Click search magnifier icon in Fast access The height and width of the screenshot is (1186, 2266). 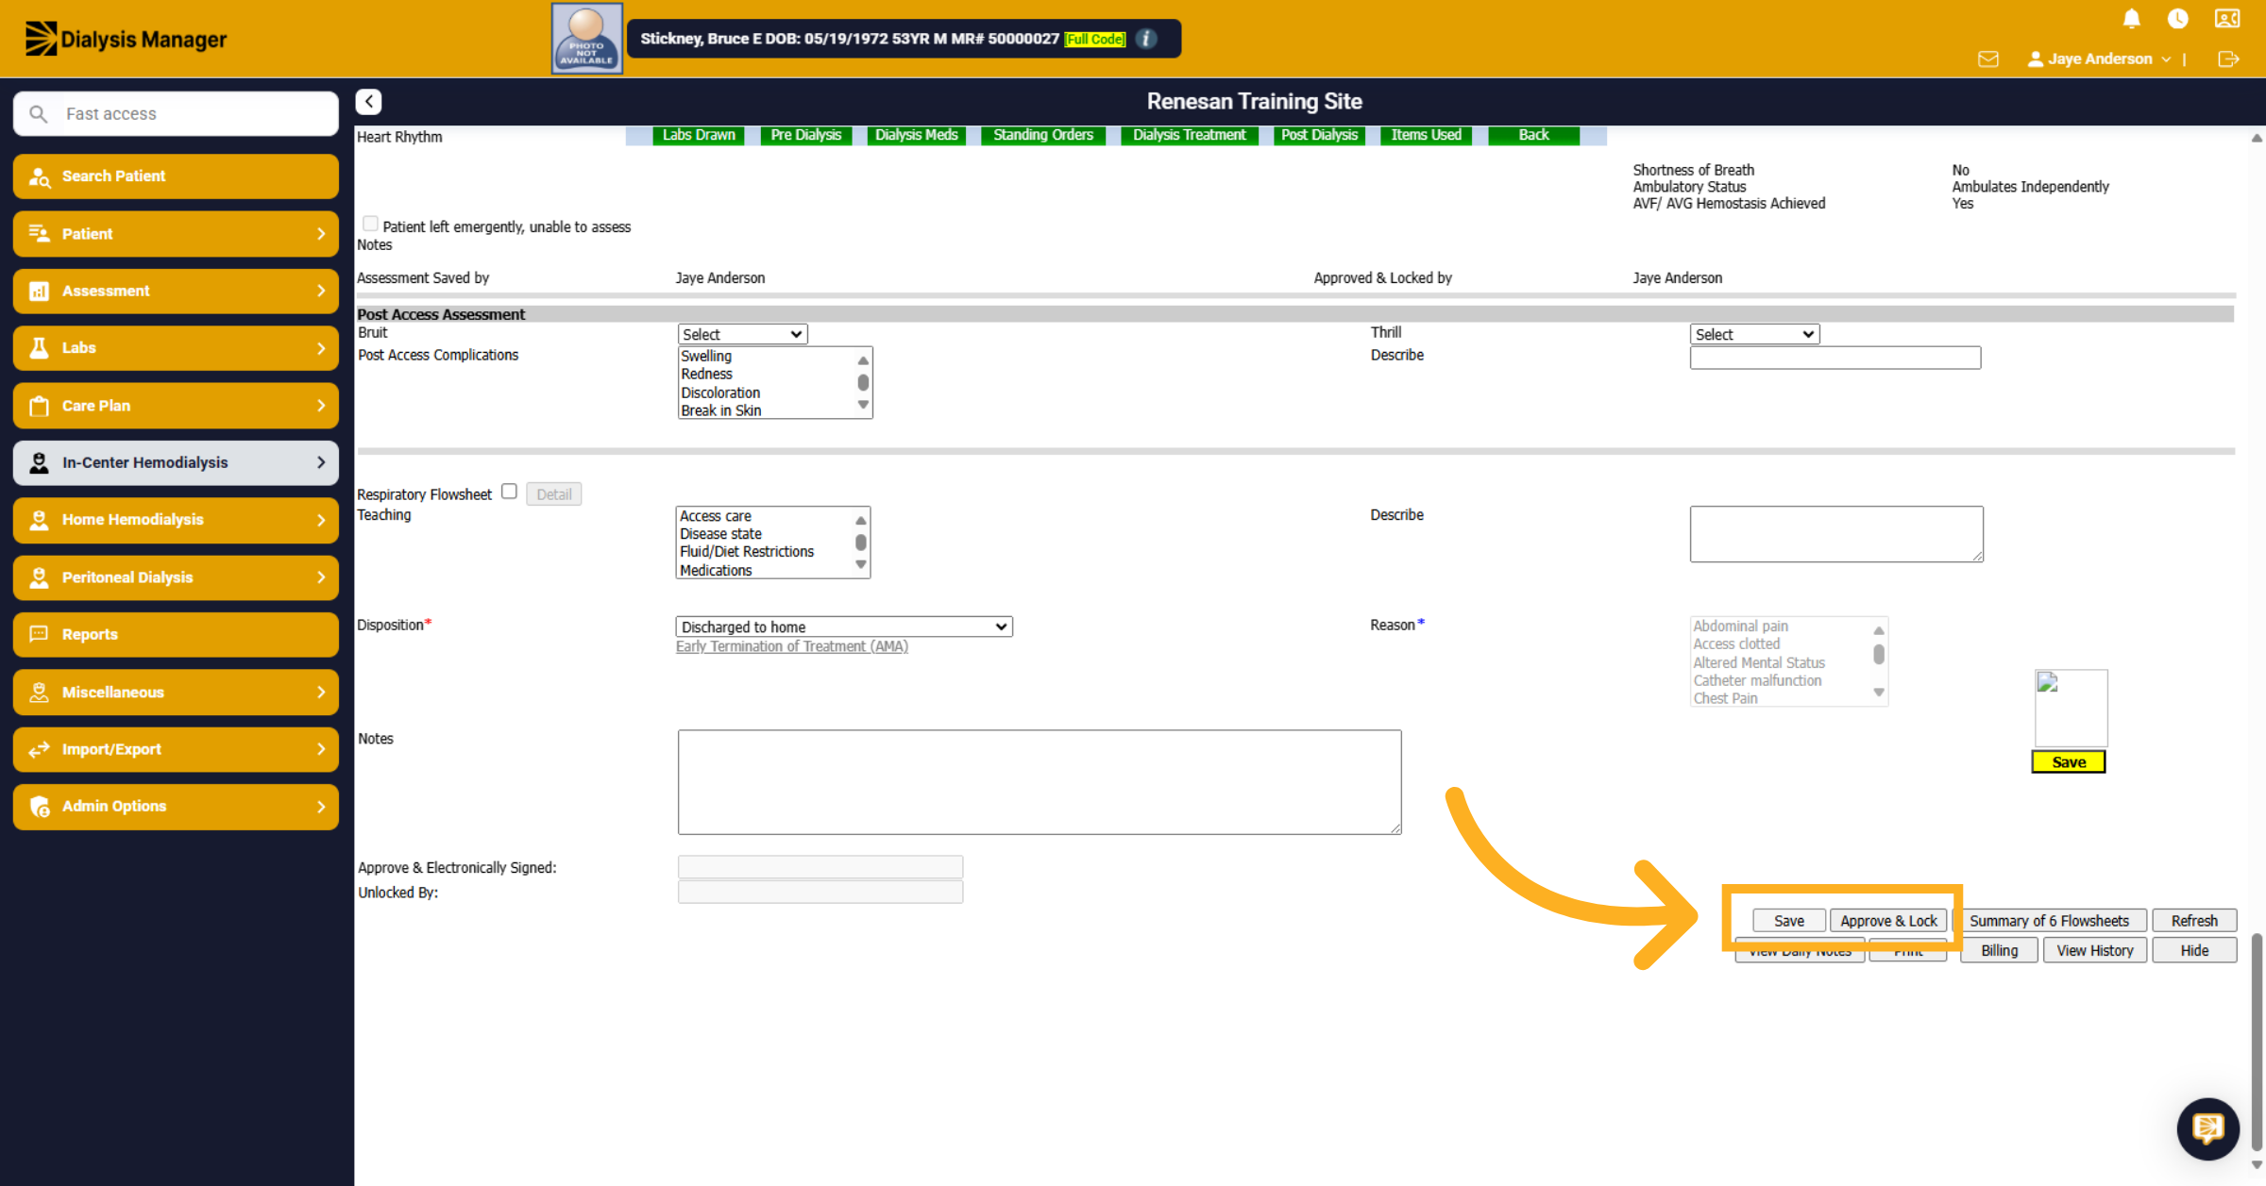[38, 113]
